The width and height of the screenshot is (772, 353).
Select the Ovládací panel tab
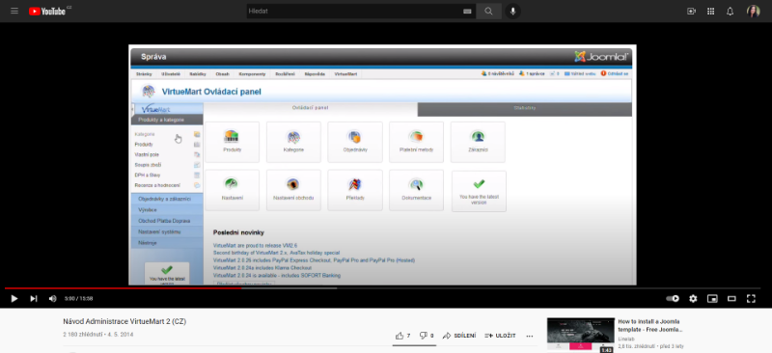point(310,109)
